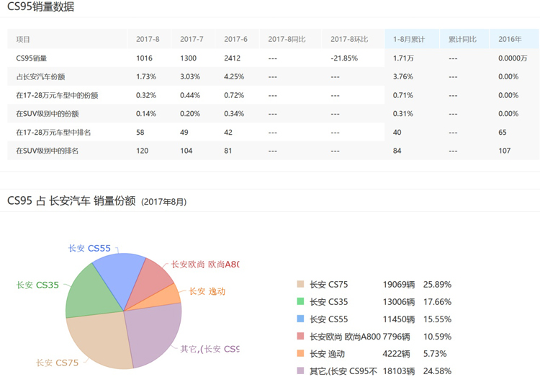540x377 pixels.
Task: Click the CS95销量 row label
Action: click(32, 58)
